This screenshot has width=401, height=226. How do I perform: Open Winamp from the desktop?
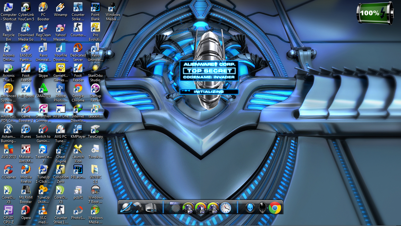pos(60,9)
